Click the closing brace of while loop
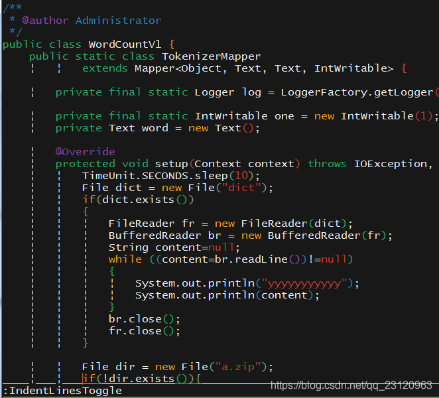 tap(112, 307)
